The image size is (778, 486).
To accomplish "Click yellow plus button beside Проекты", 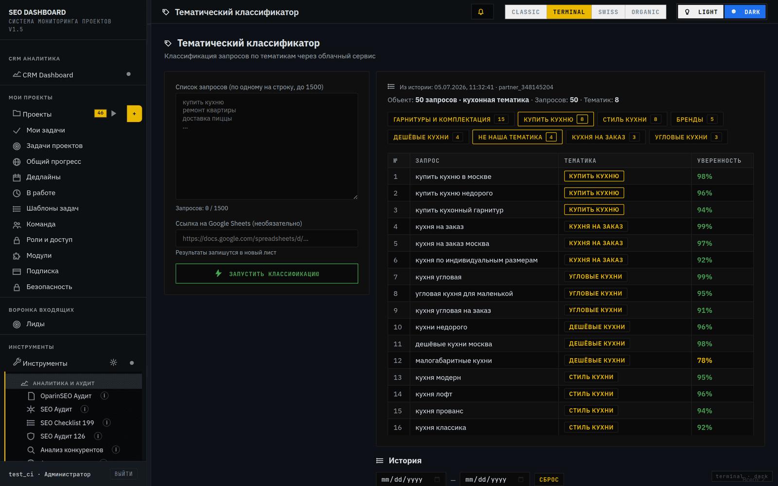I will pyautogui.click(x=134, y=114).
